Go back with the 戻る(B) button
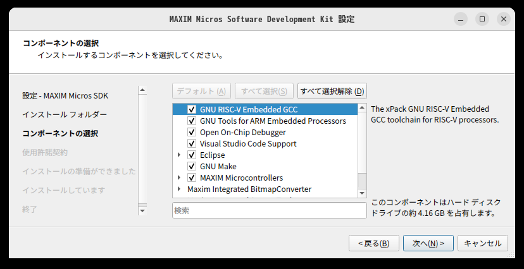Screen dimensions: 524x269 pos(373,243)
